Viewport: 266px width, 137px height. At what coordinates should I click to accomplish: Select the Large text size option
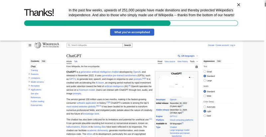click(205, 80)
